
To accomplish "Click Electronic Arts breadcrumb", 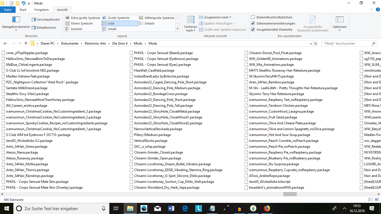I will pyautogui.click(x=95, y=43).
